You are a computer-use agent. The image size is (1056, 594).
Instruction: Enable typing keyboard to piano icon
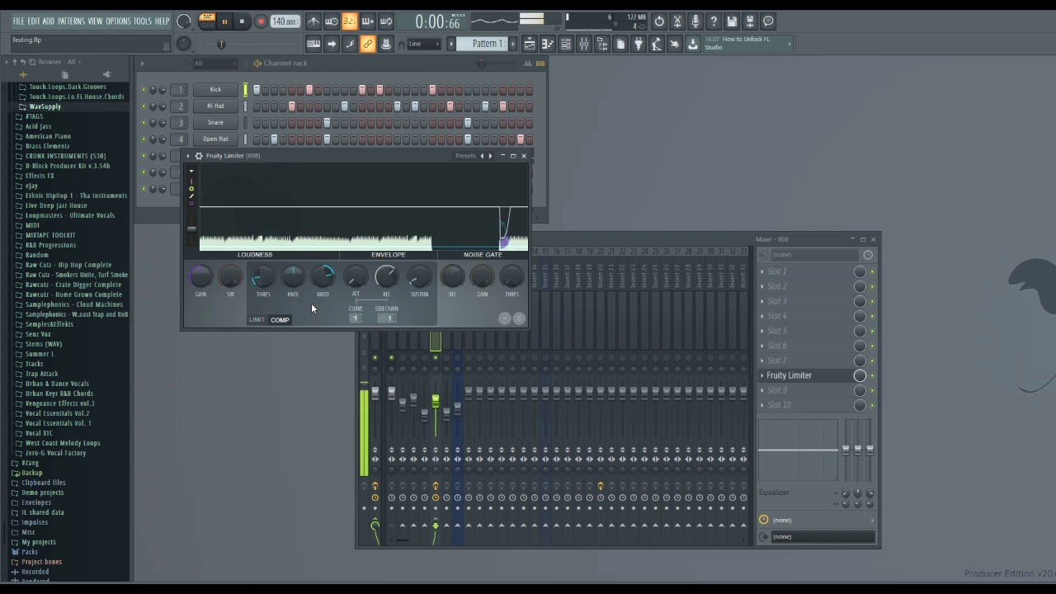click(313, 44)
